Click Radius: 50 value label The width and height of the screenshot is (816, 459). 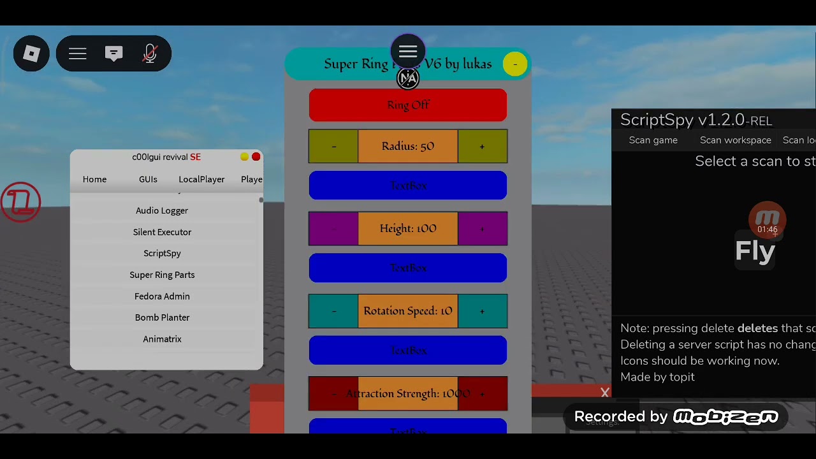click(408, 147)
